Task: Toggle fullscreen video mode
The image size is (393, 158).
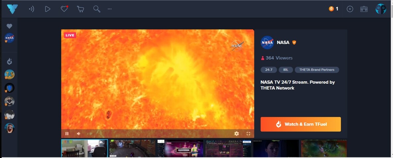Action: [x=248, y=133]
